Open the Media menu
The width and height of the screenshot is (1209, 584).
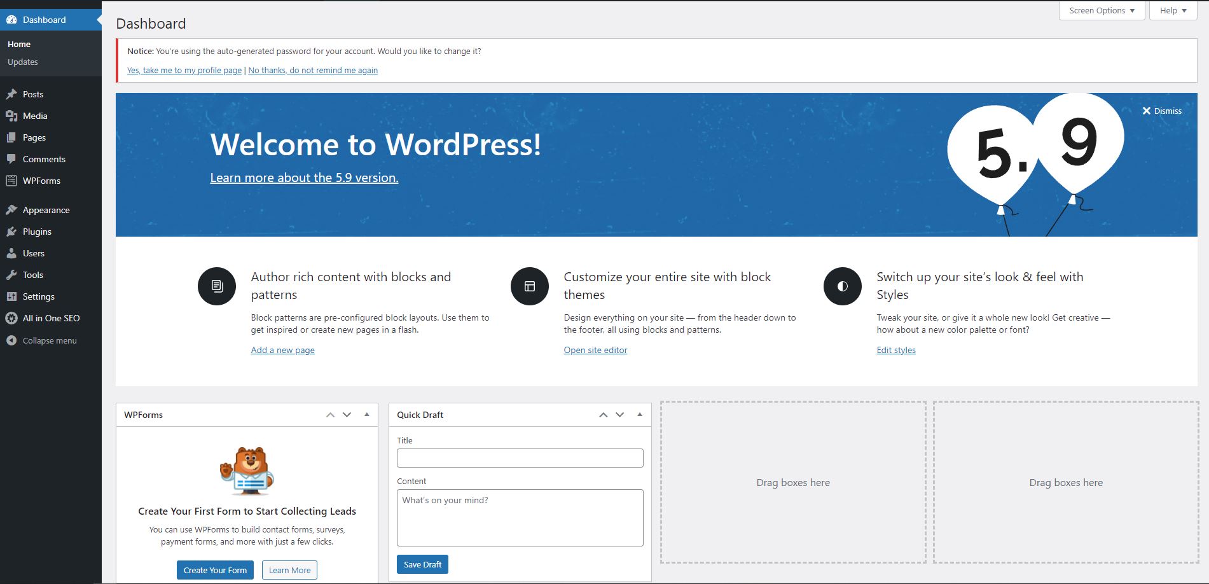pos(35,116)
